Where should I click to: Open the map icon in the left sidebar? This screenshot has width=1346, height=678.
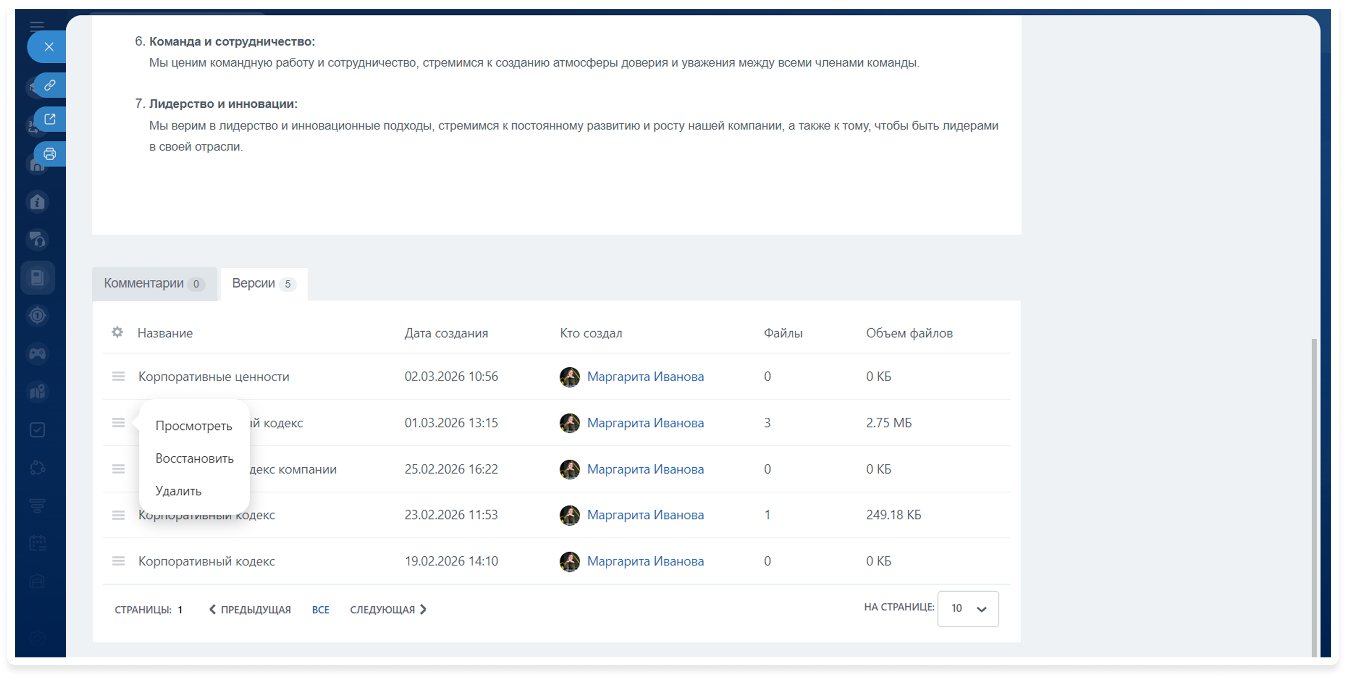coord(38,392)
